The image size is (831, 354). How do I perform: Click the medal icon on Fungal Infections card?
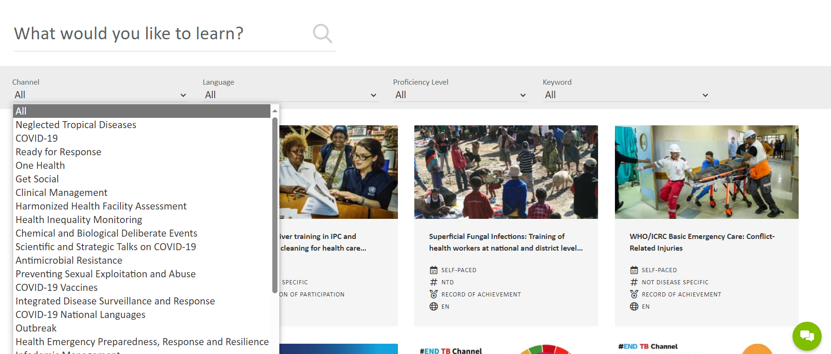click(434, 294)
